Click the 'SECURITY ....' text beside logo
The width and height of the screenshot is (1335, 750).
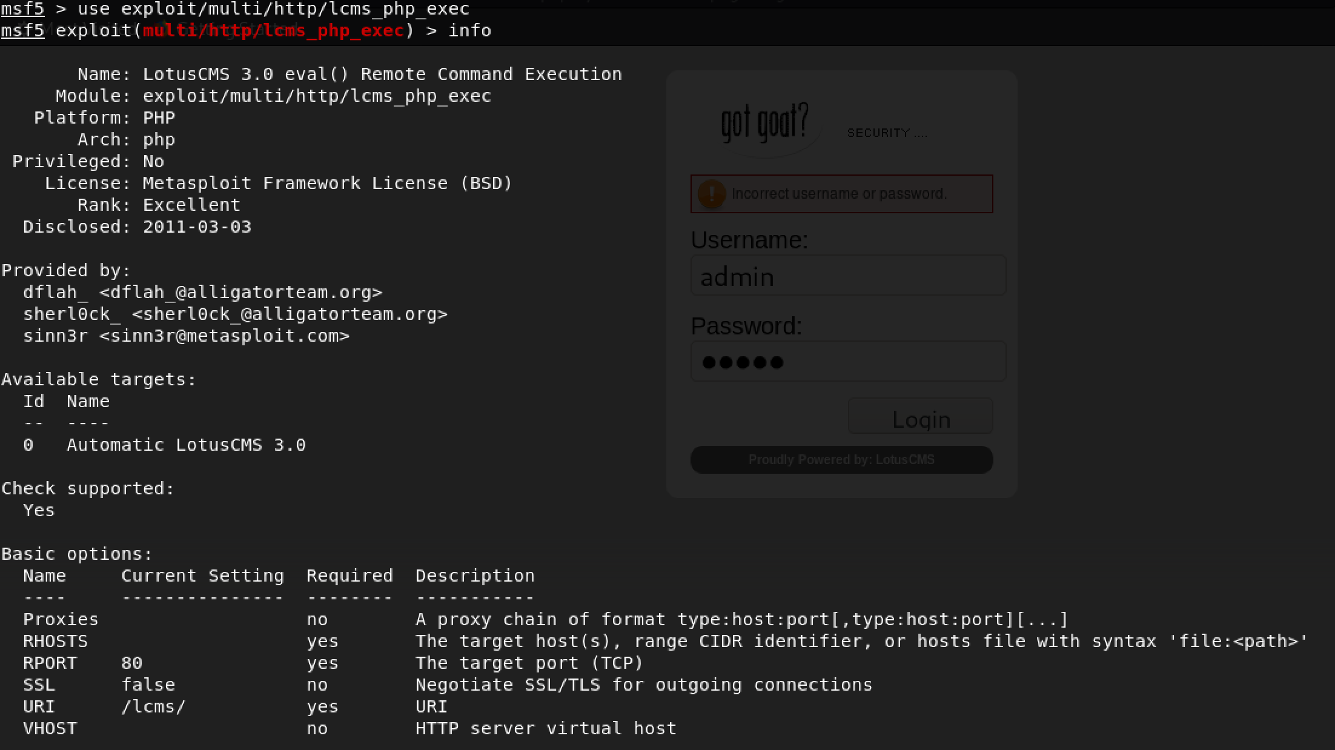887,133
